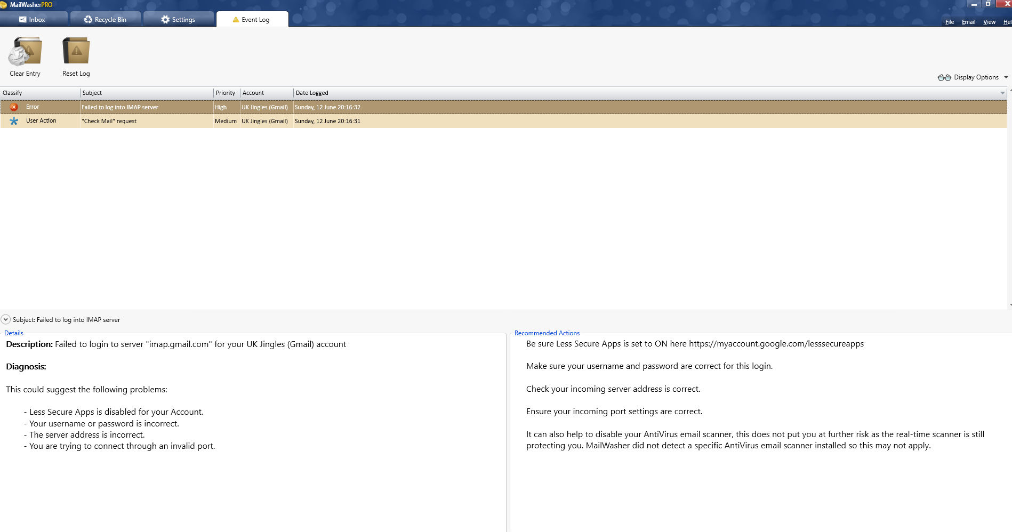Click the Display Options glasses icon
This screenshot has height=532, width=1012.
[944, 77]
